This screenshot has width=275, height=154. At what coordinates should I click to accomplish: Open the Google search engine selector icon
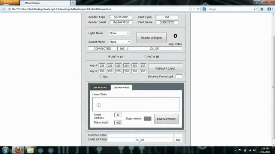click(205, 9)
